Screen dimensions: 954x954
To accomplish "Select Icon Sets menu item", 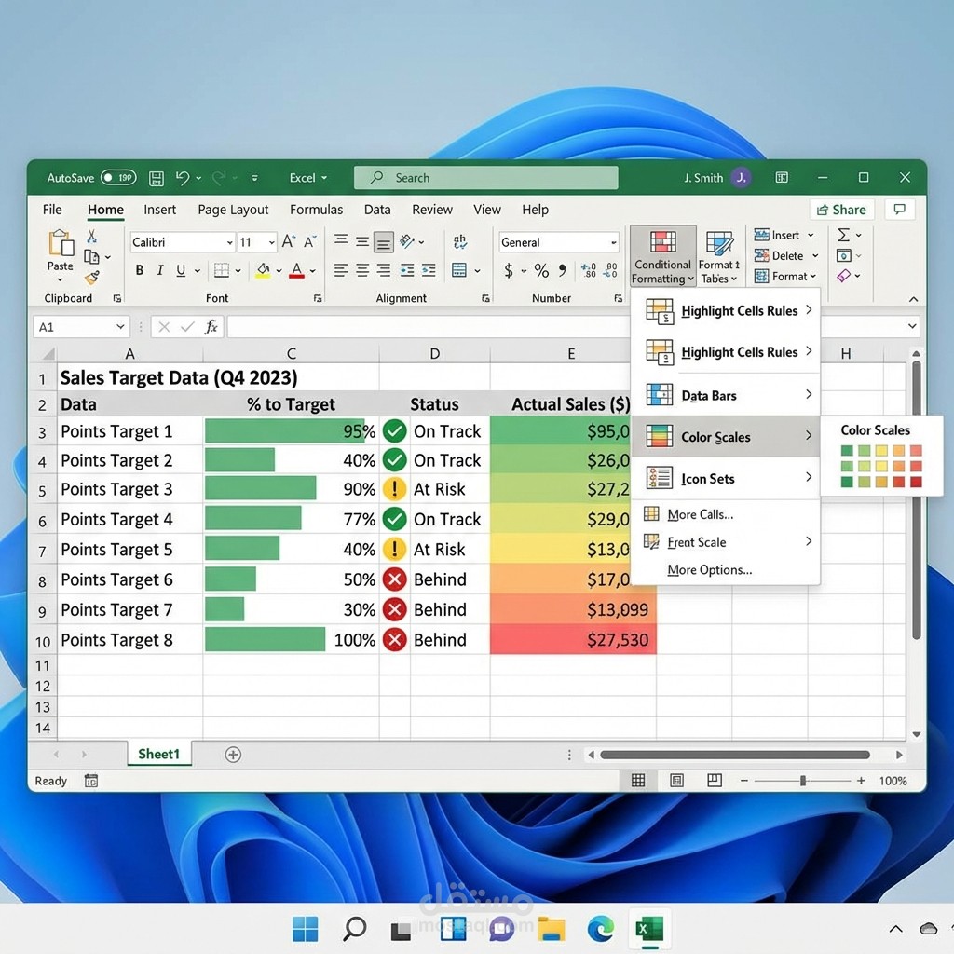I will point(727,478).
